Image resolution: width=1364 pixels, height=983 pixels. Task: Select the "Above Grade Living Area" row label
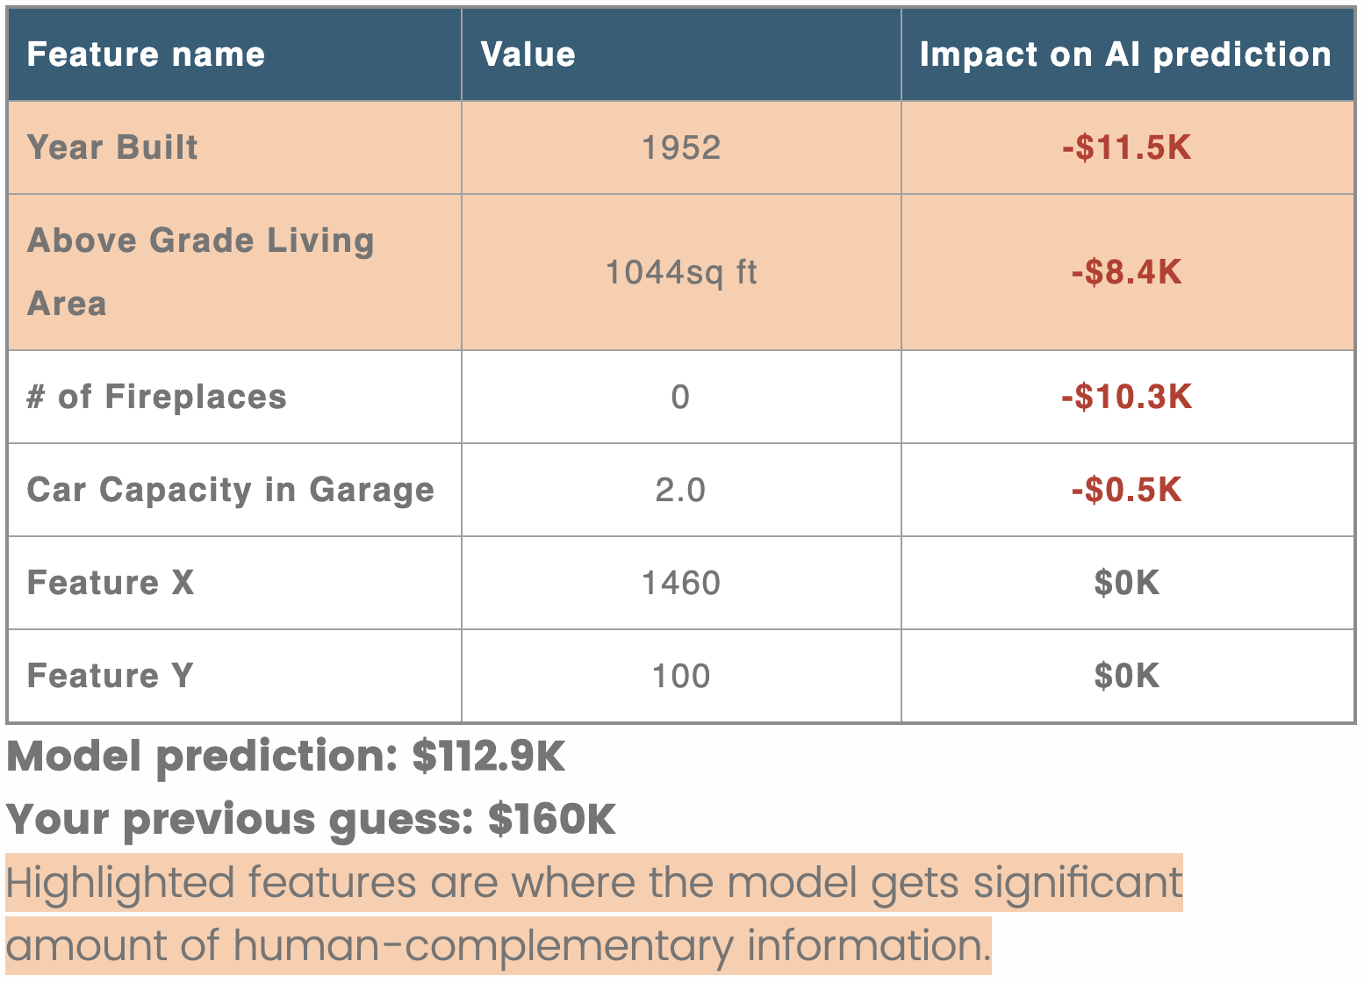tap(201, 271)
